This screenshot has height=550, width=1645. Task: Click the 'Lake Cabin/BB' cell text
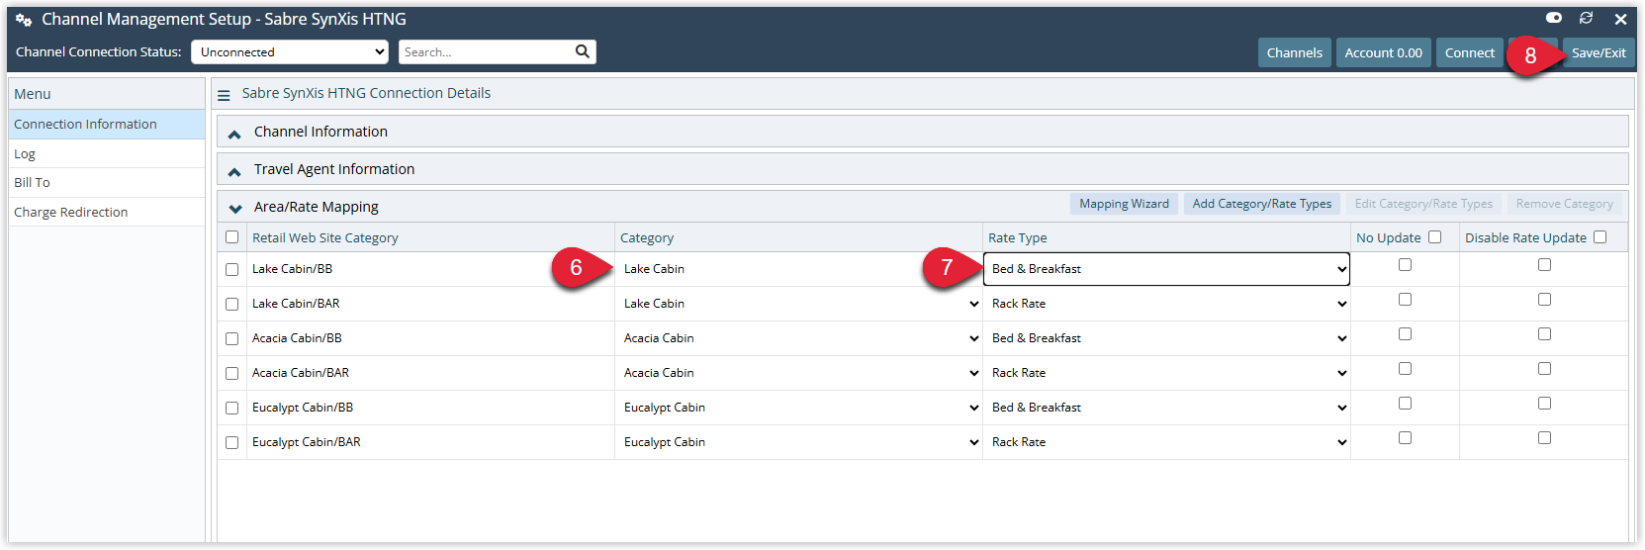[x=292, y=269]
